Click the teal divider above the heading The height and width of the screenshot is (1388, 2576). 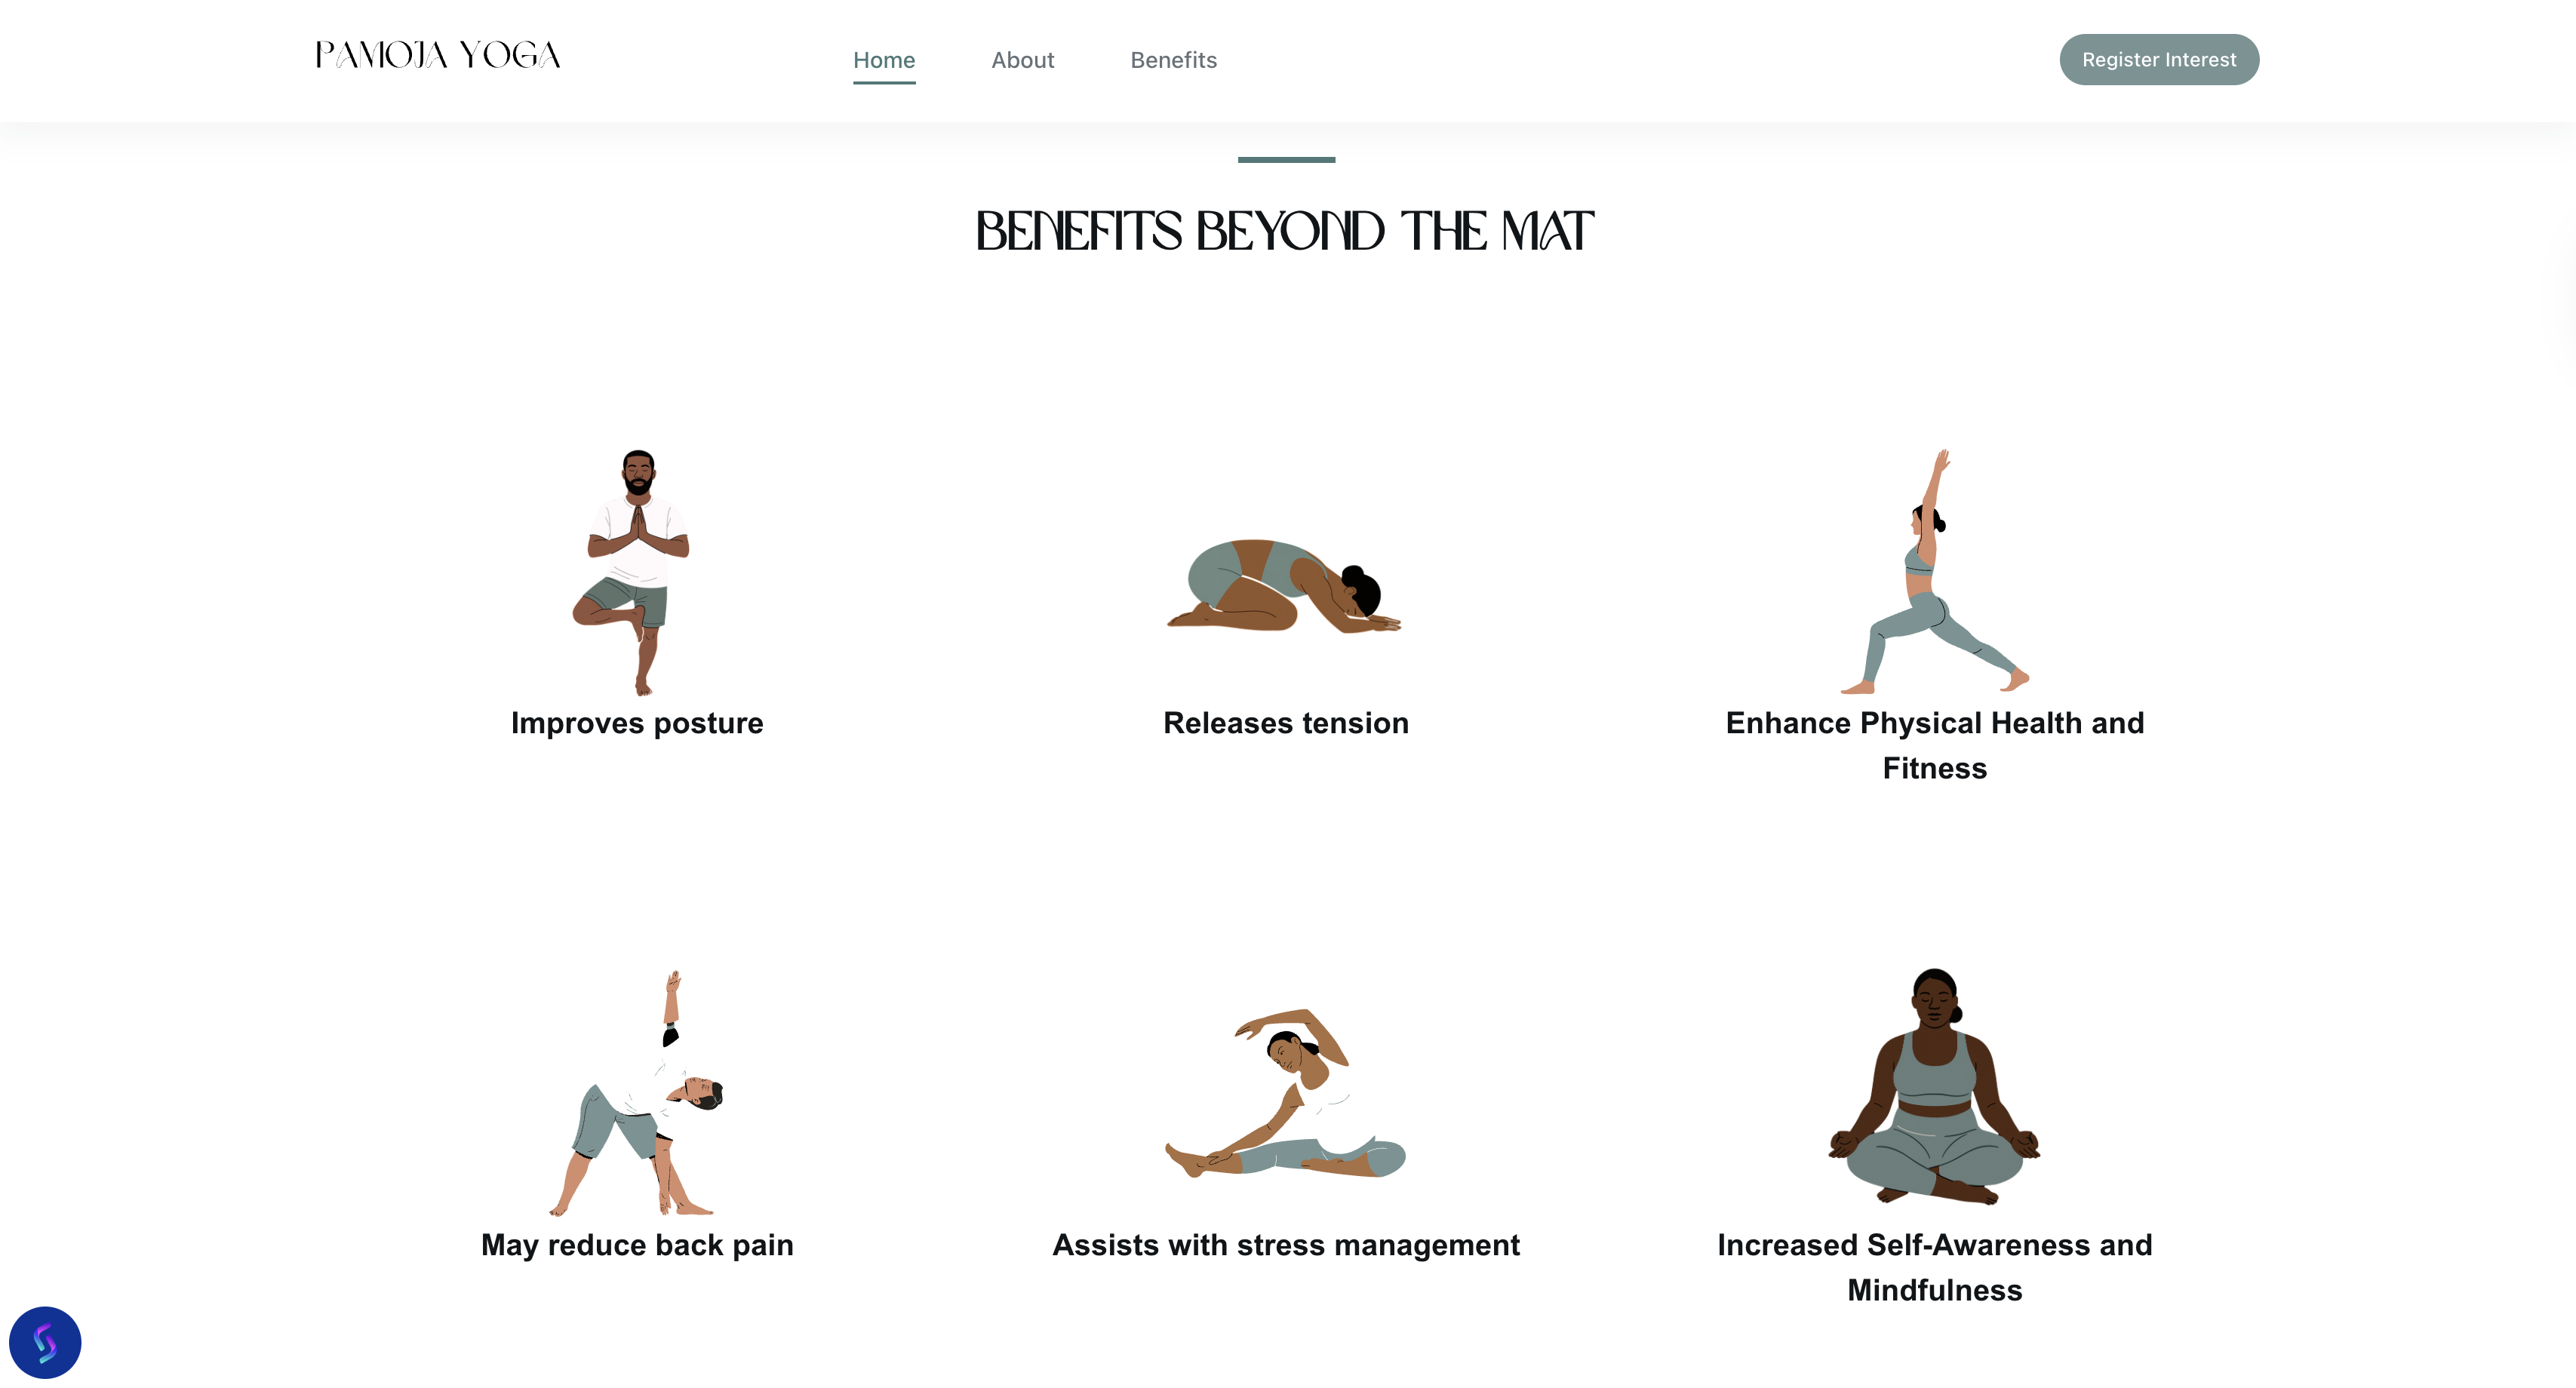(x=1286, y=160)
